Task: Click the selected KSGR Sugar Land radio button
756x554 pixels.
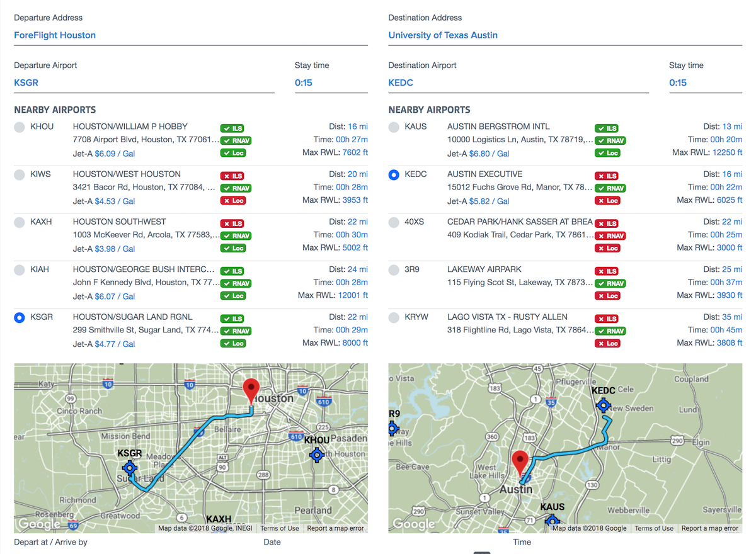Action: (20, 318)
